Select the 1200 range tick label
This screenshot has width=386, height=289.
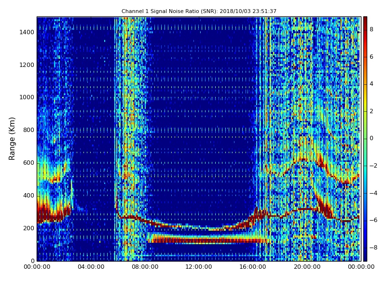(27, 65)
